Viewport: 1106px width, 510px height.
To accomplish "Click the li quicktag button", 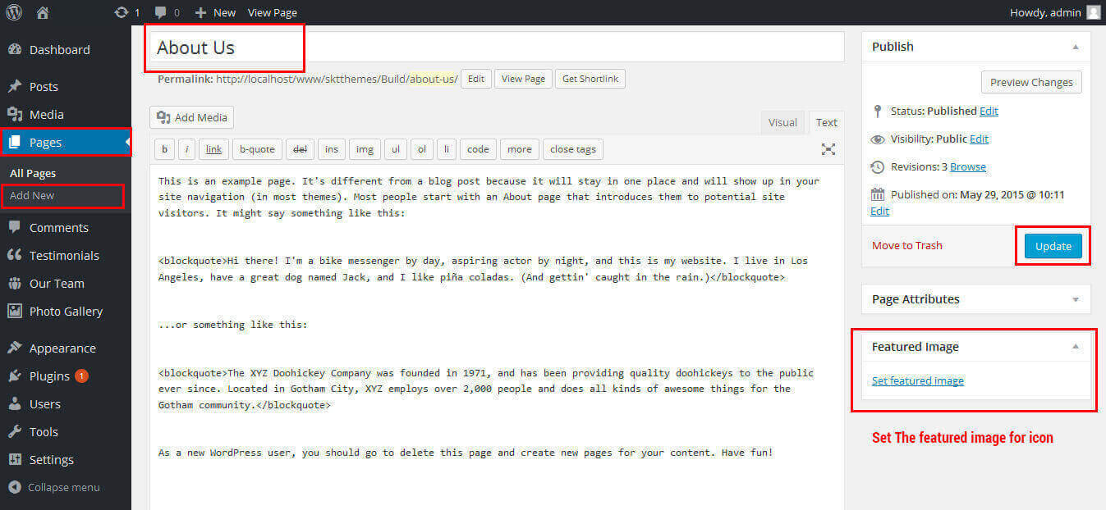I will point(447,149).
